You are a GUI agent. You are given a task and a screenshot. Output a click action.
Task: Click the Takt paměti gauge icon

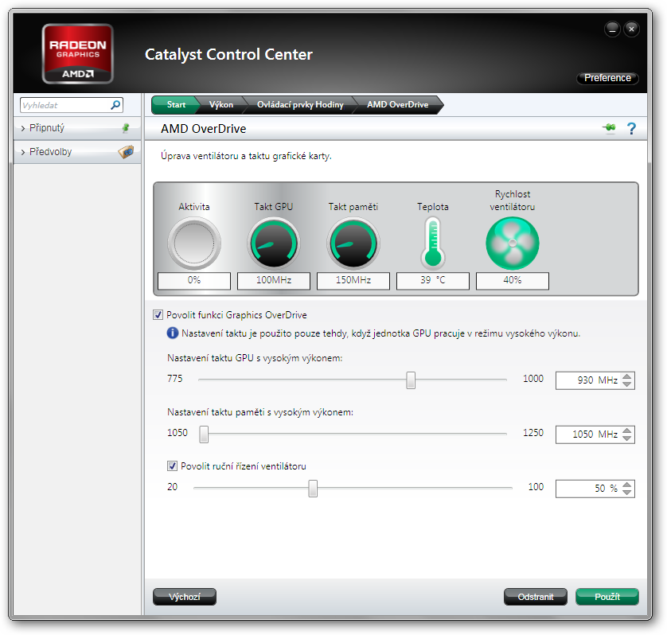[x=353, y=243]
